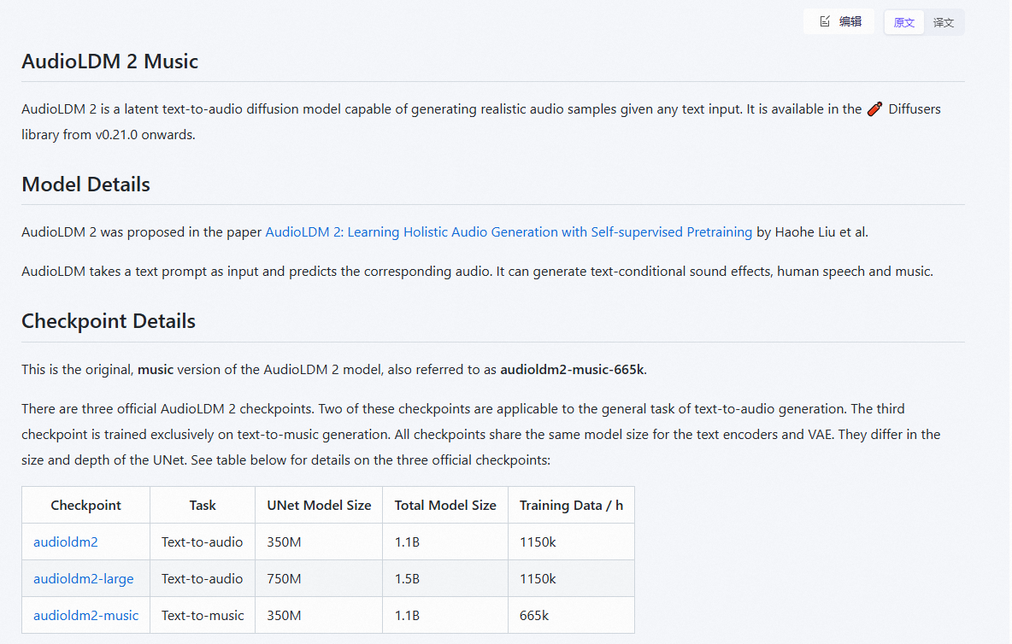The height and width of the screenshot is (644, 1012).
Task: Switch to 译文 translated text view
Action: point(944,22)
